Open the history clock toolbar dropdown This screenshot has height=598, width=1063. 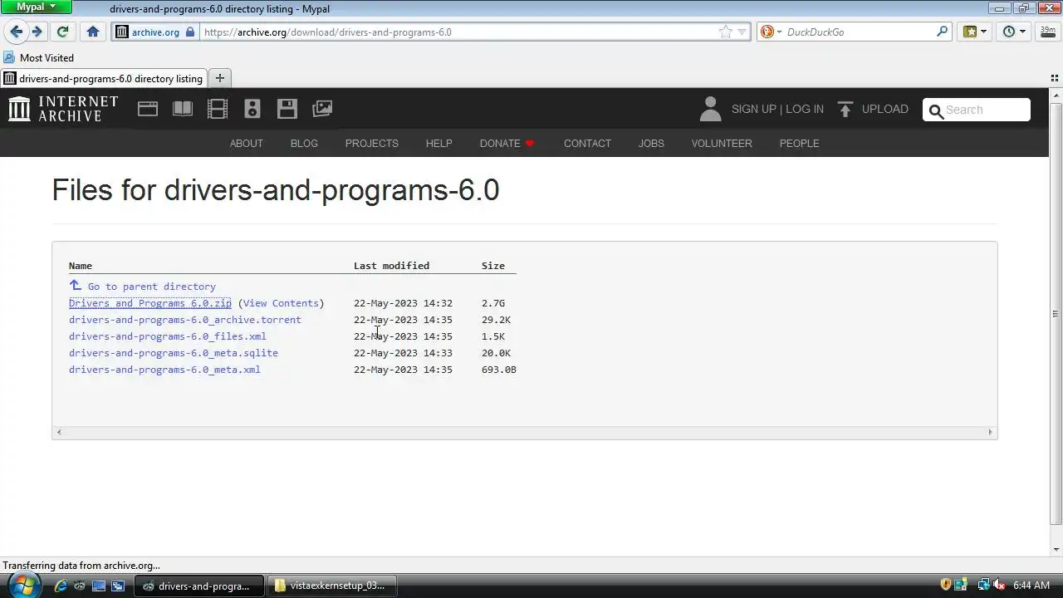[x=1013, y=32]
